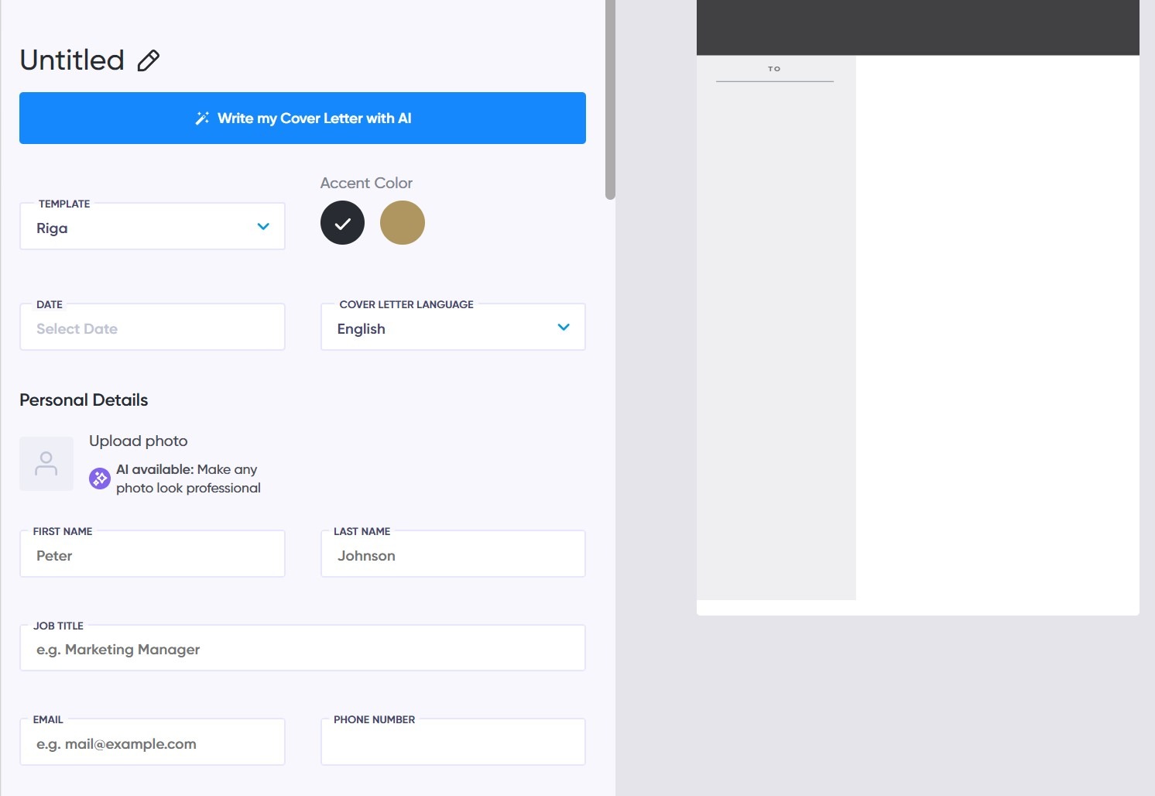
Task: Click the person placeholder photo icon
Action: tap(46, 463)
